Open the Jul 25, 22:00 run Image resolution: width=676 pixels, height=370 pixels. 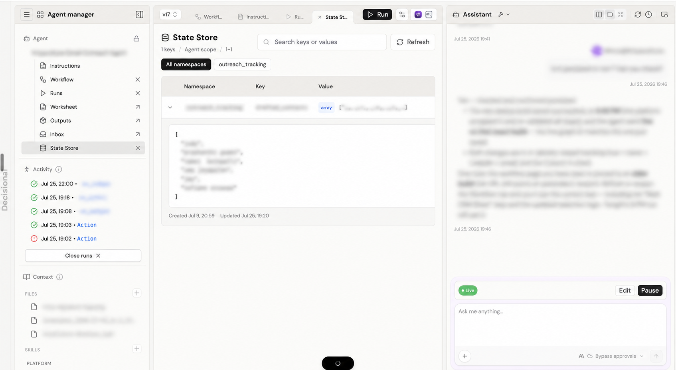pyautogui.click(x=70, y=184)
